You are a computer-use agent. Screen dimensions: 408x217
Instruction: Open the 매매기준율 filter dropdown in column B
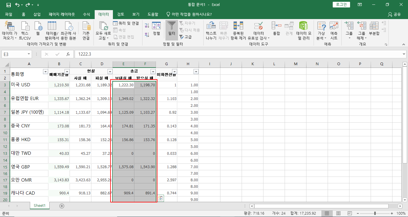[67, 71]
